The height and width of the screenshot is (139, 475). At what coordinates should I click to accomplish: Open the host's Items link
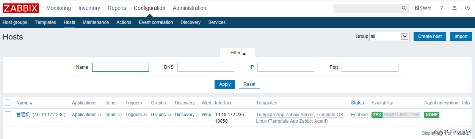(111, 115)
